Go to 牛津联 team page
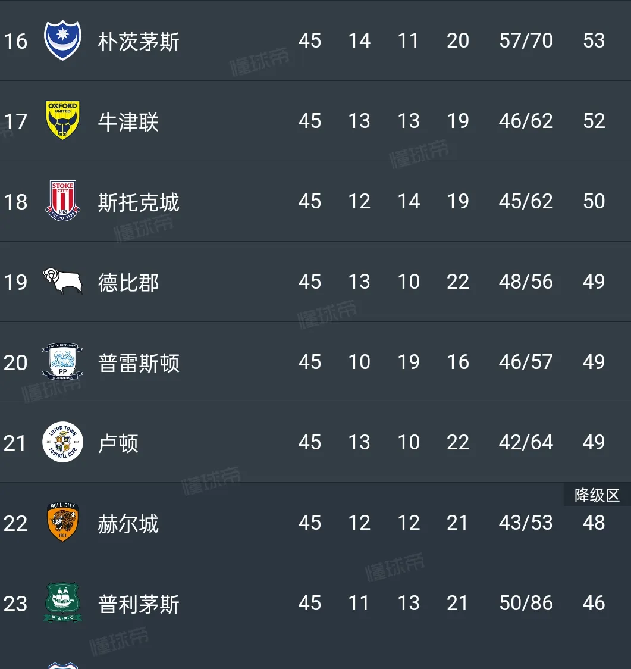631x669 pixels. [128, 122]
